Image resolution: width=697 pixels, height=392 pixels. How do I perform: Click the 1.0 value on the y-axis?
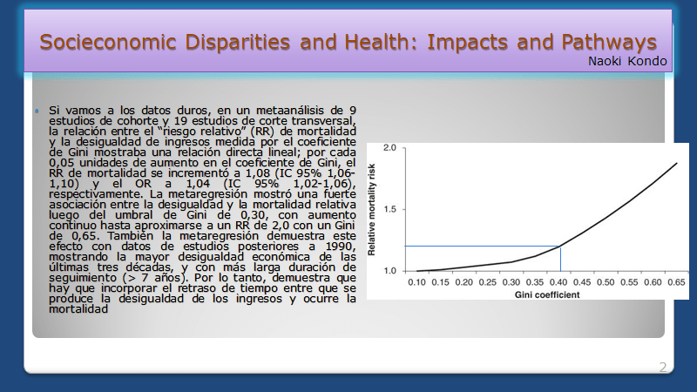point(389,271)
